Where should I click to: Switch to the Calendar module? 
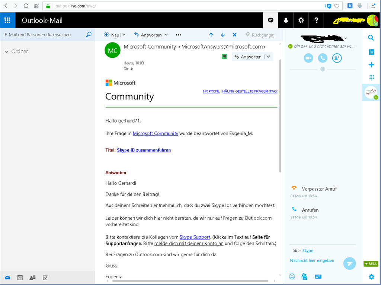[x=20, y=278]
